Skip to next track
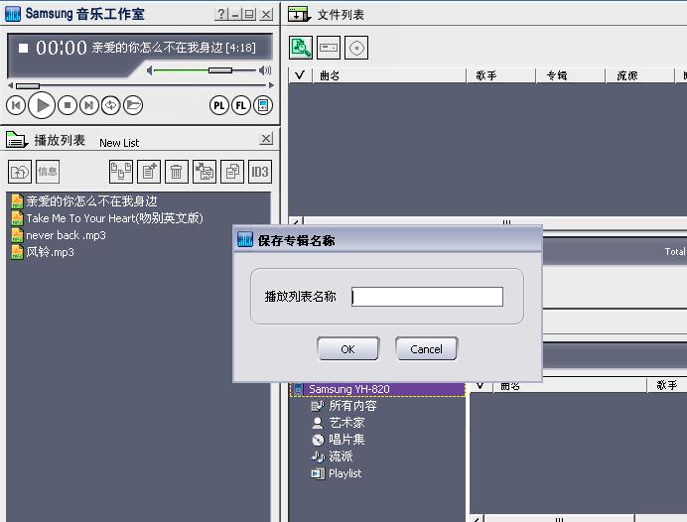This screenshot has width=687, height=522. (x=89, y=105)
